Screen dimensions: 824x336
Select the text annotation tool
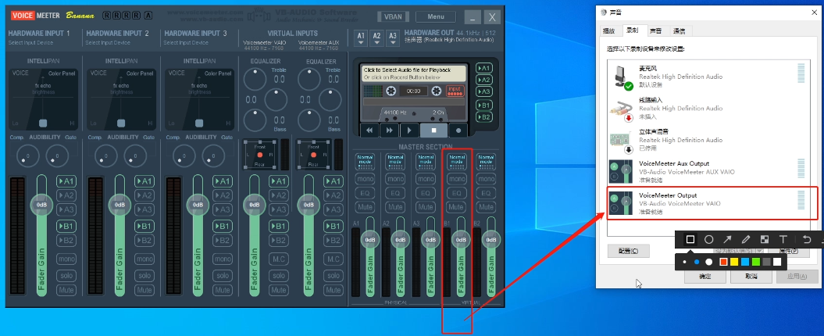pos(783,240)
